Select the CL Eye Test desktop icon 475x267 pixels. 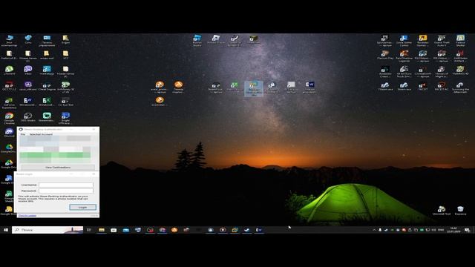[65, 102]
